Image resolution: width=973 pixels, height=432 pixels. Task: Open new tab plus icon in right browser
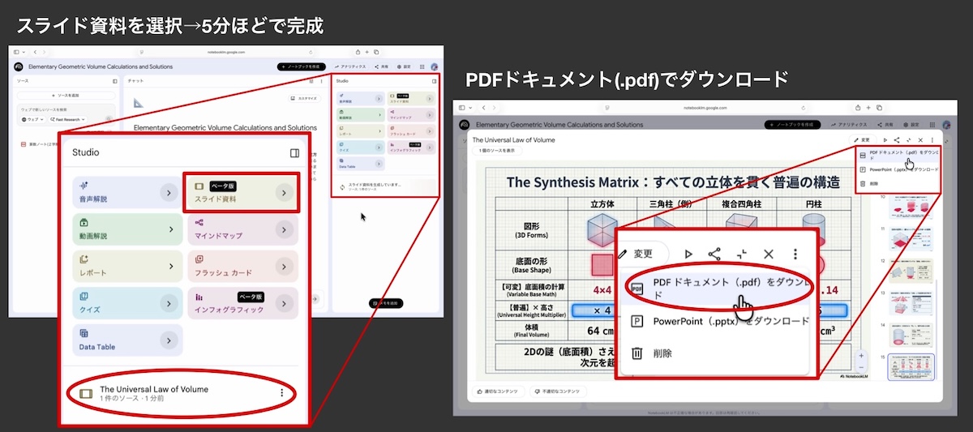[868, 107]
